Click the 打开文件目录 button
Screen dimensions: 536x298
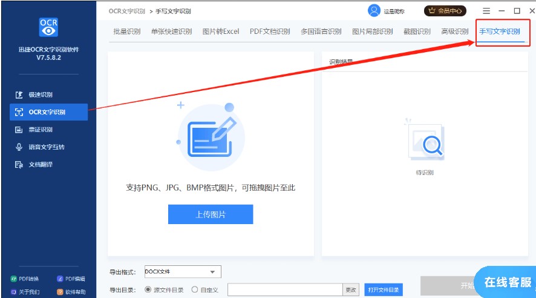point(384,290)
